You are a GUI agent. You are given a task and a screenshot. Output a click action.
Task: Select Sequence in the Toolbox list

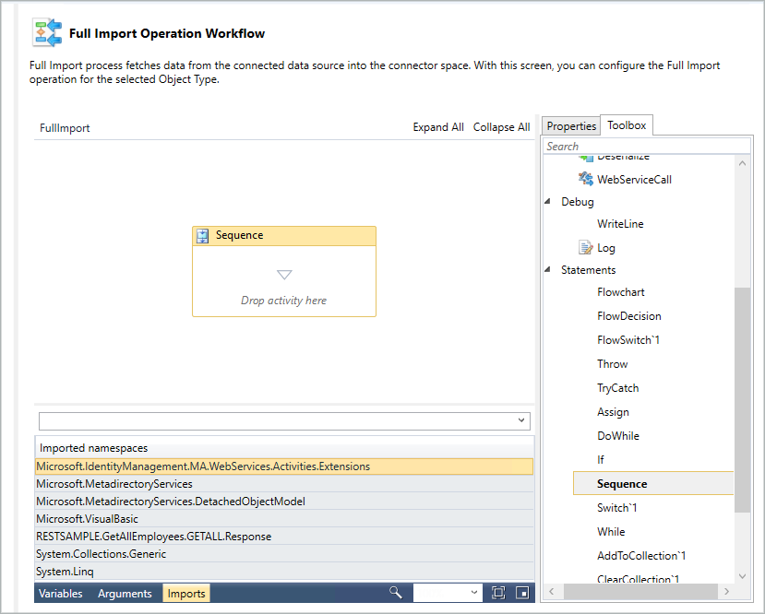point(653,483)
